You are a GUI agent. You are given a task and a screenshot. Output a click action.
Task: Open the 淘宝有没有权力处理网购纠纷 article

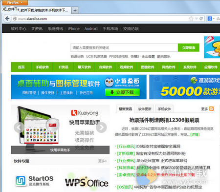(x=161, y=153)
